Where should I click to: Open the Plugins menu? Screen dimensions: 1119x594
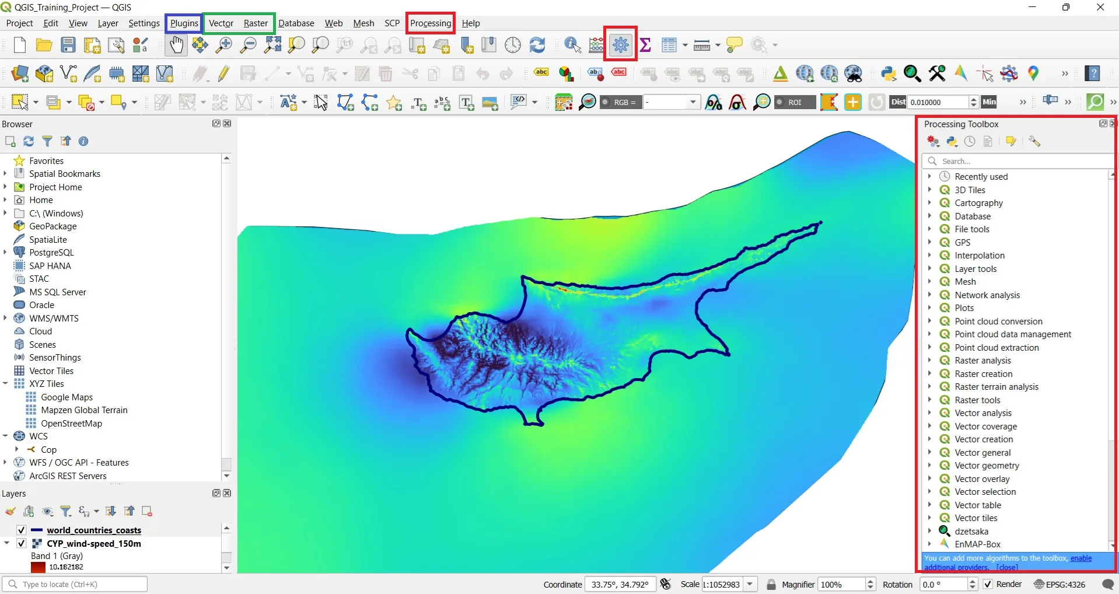[184, 23]
